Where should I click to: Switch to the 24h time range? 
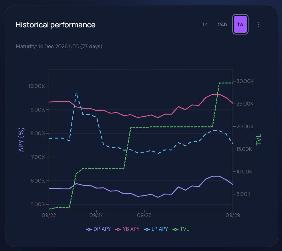tap(222, 25)
